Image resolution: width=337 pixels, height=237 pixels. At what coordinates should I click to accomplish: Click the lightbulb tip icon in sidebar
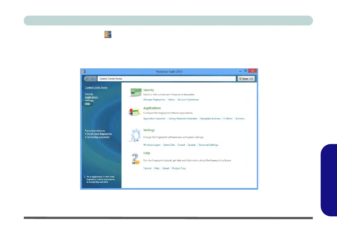[85, 177]
